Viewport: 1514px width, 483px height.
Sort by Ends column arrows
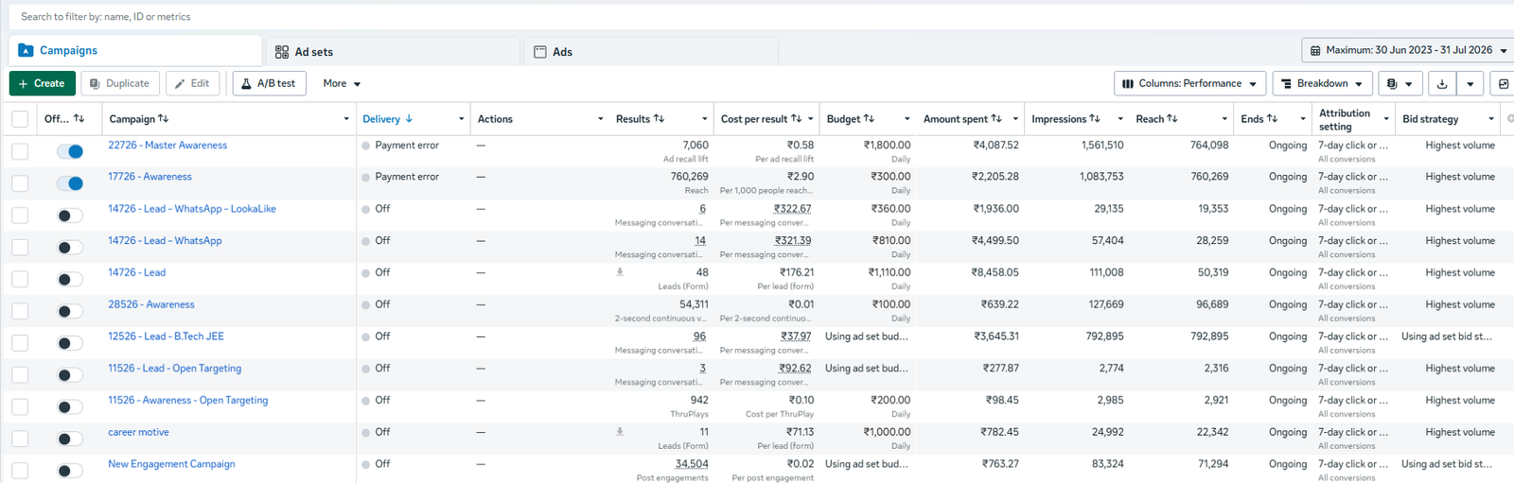click(x=1273, y=119)
